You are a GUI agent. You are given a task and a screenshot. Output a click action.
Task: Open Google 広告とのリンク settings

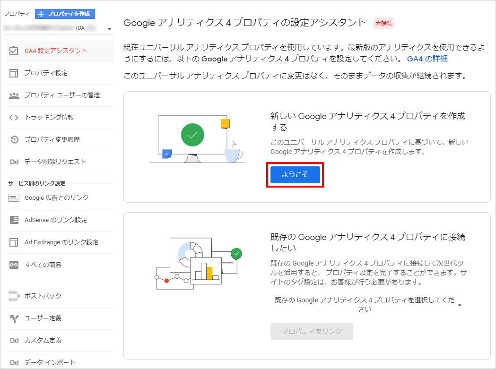click(60, 198)
